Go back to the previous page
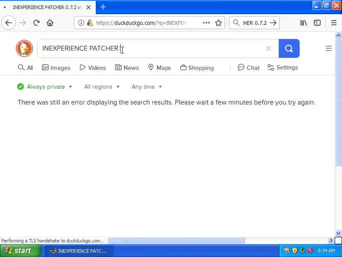 coord(9,23)
